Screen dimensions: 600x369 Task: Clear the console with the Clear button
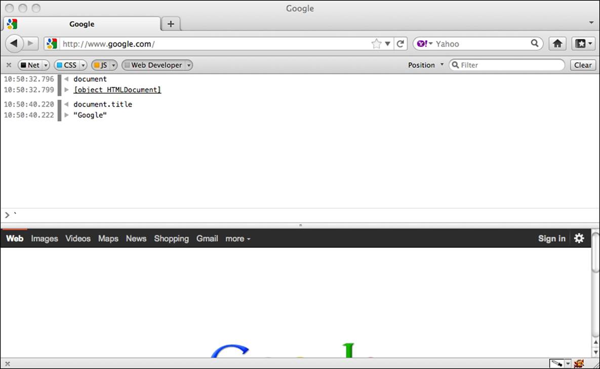point(583,65)
